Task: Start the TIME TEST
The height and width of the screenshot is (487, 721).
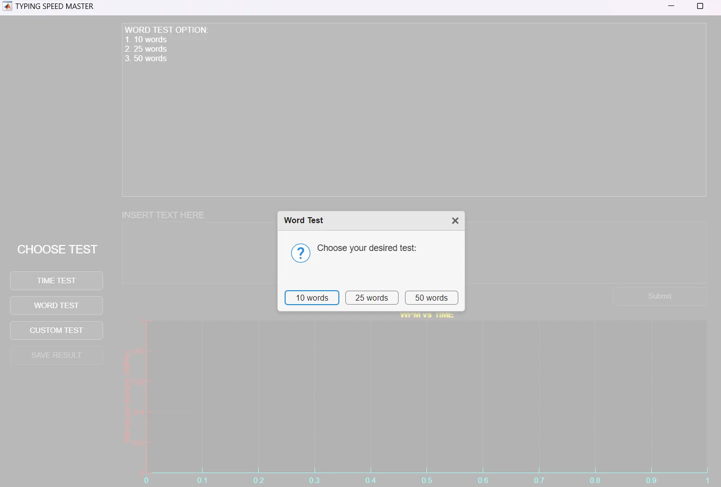Action: (x=56, y=281)
